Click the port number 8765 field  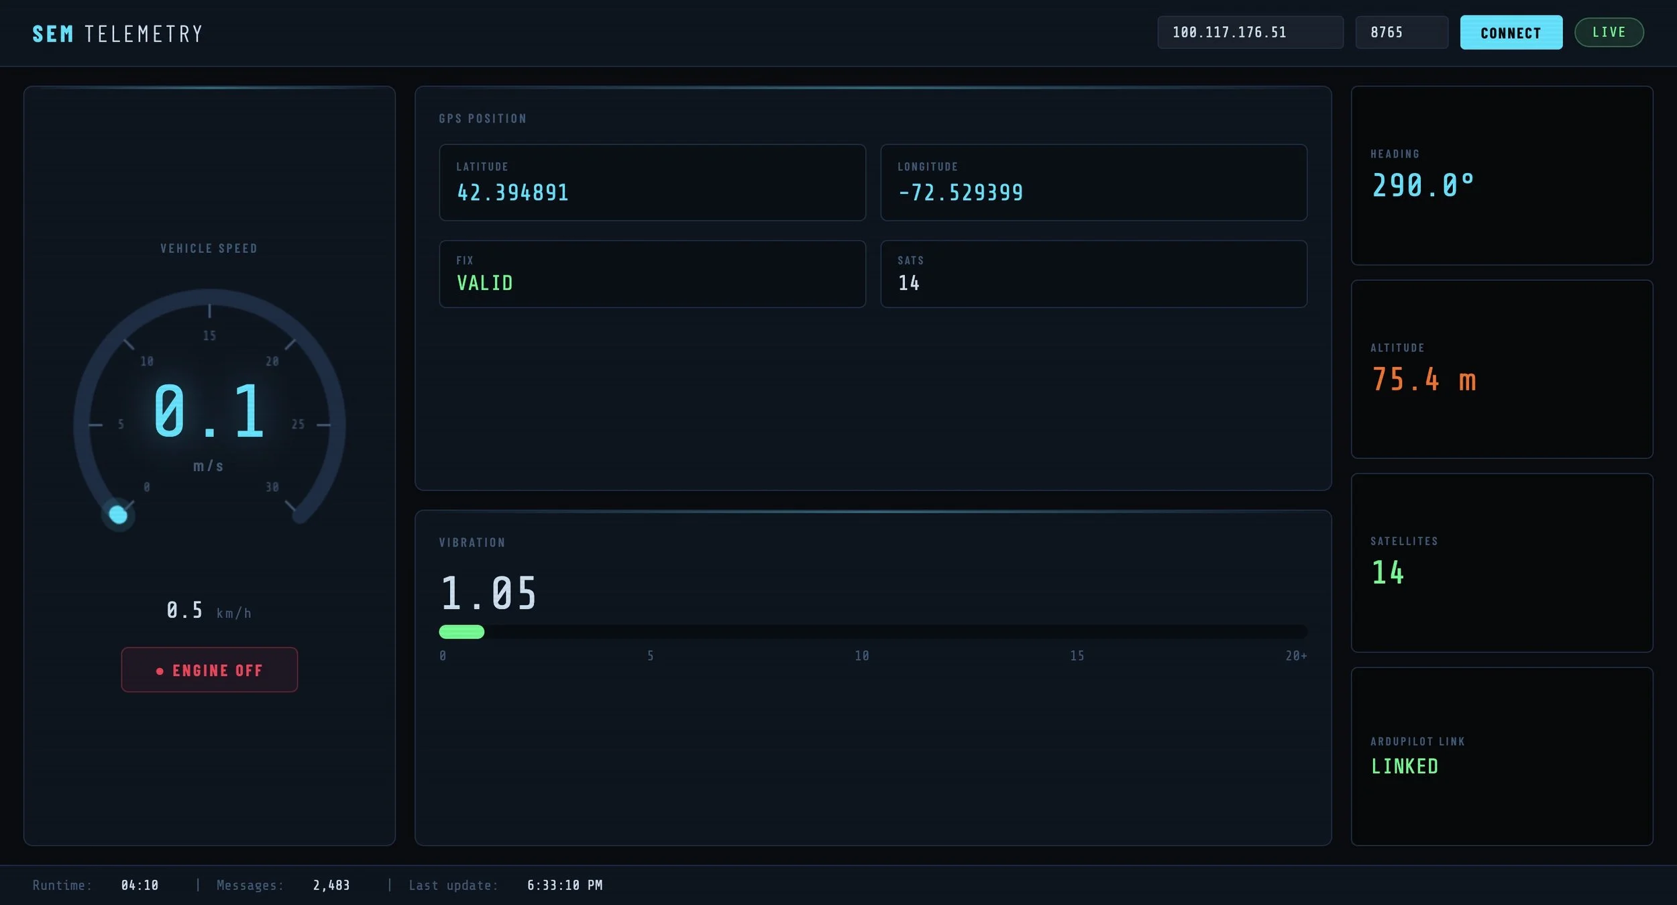(1401, 32)
